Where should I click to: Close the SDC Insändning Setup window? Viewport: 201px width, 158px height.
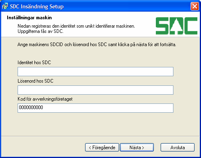(x=195, y=6)
